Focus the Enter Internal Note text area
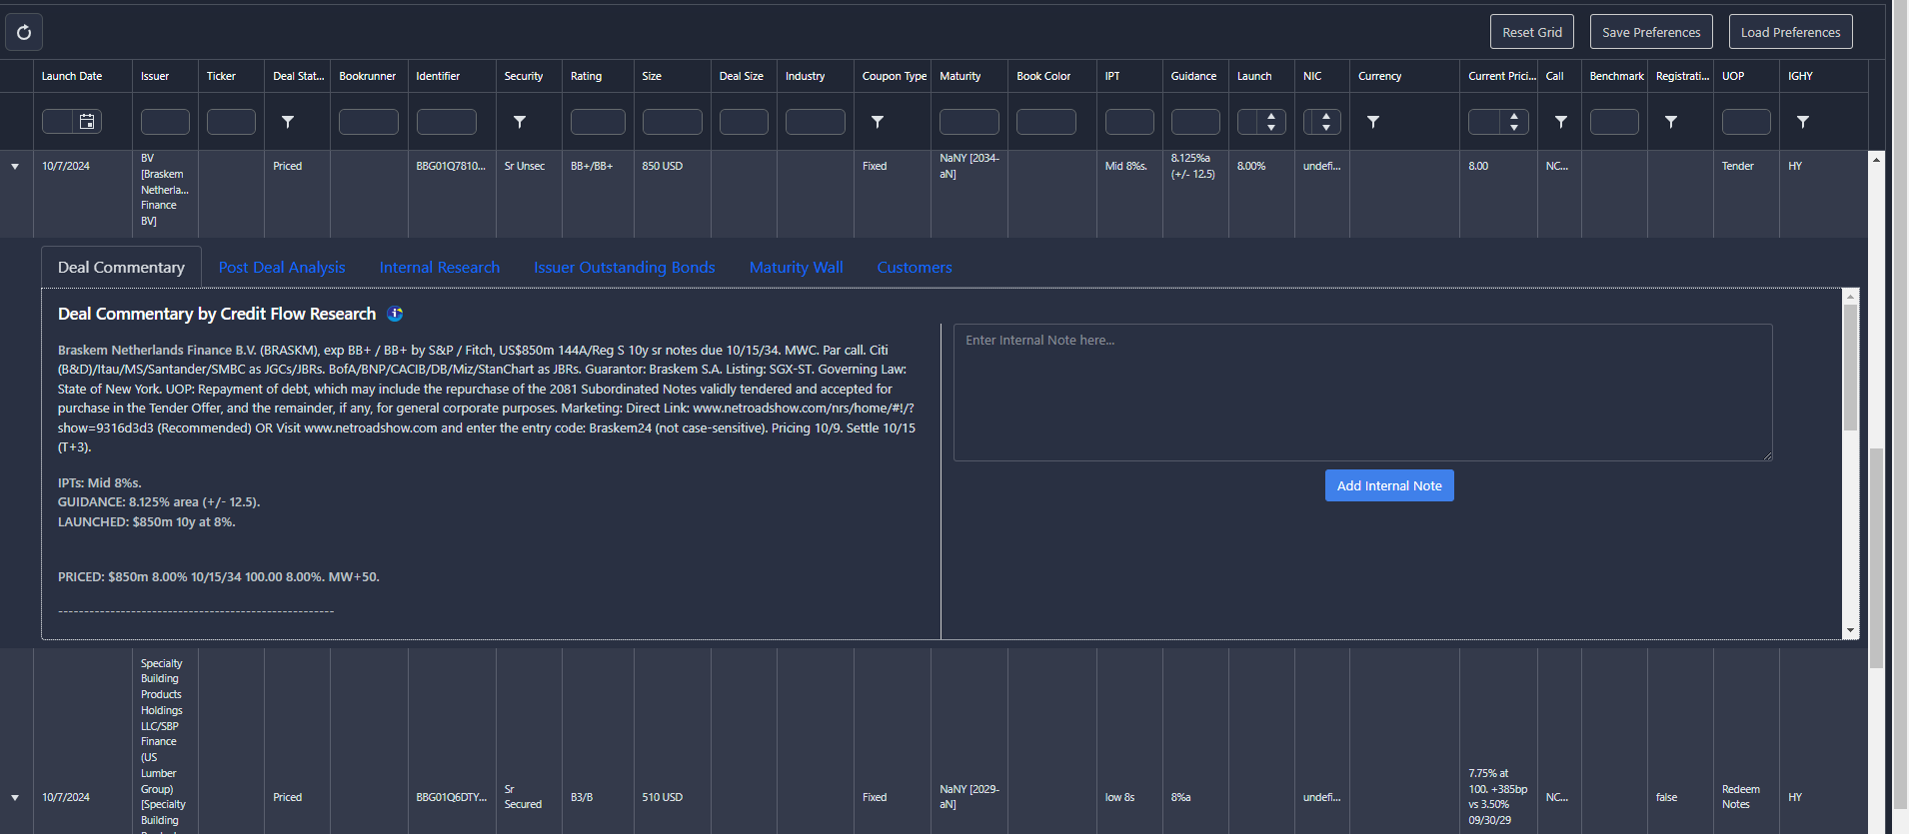Viewport: 1909px width, 834px height. pos(1363,393)
